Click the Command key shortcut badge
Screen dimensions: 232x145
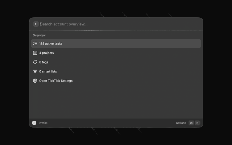tap(191, 123)
